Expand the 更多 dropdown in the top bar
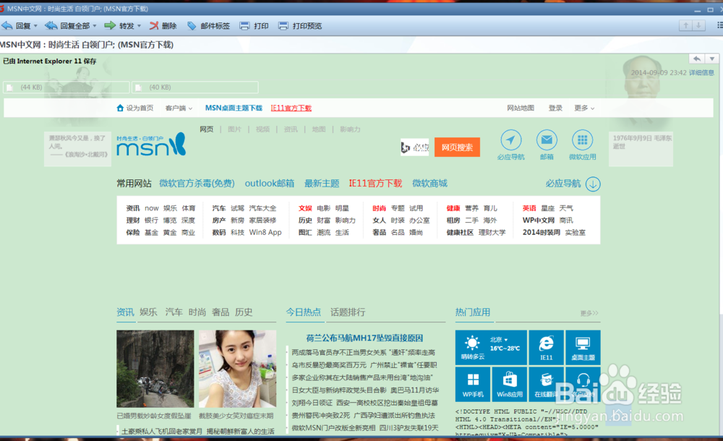The image size is (723, 441). [x=584, y=108]
